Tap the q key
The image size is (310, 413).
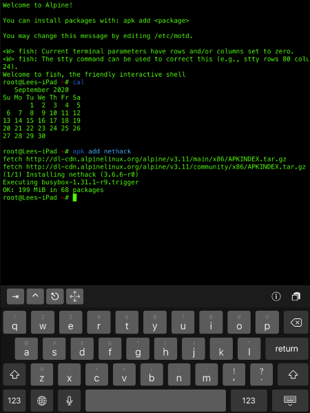[14, 323]
